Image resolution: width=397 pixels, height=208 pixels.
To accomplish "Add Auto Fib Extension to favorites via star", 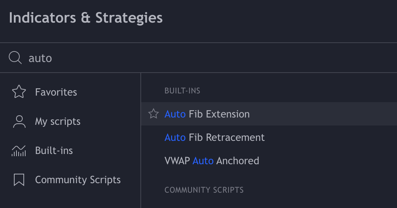I will click(x=154, y=114).
